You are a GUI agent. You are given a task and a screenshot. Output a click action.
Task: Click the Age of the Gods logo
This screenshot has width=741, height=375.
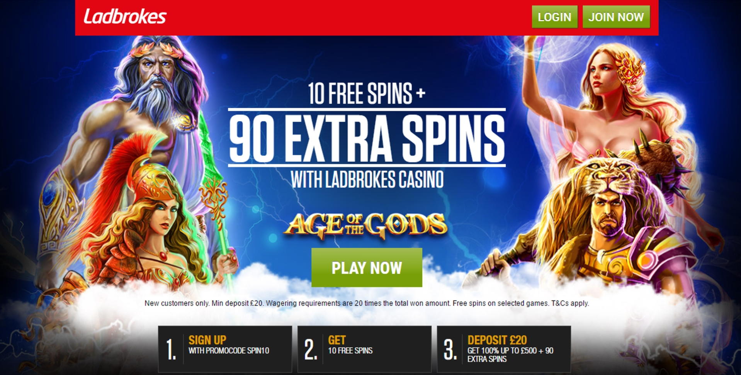tap(365, 225)
